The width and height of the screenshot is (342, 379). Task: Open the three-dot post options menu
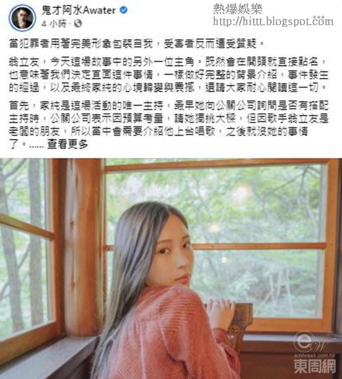pos(319,17)
